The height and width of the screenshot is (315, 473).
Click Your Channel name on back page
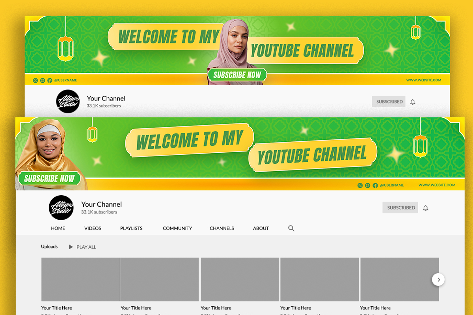pyautogui.click(x=106, y=98)
